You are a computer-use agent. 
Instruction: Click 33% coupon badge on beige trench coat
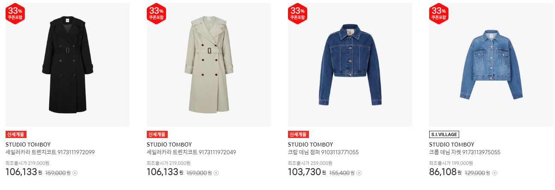157,14
